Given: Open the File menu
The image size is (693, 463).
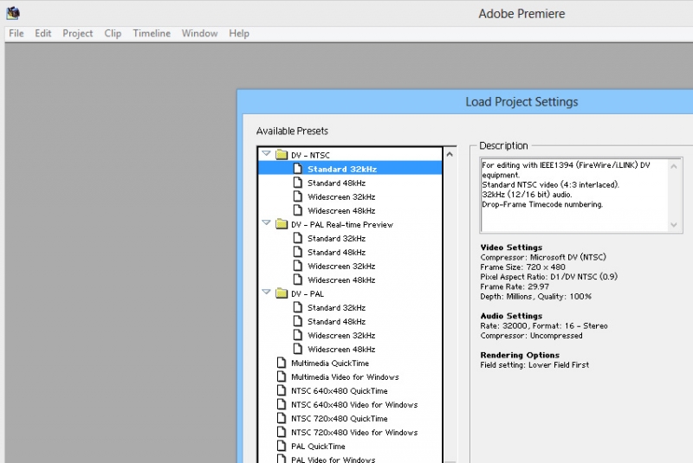Looking at the screenshot, I should [16, 34].
